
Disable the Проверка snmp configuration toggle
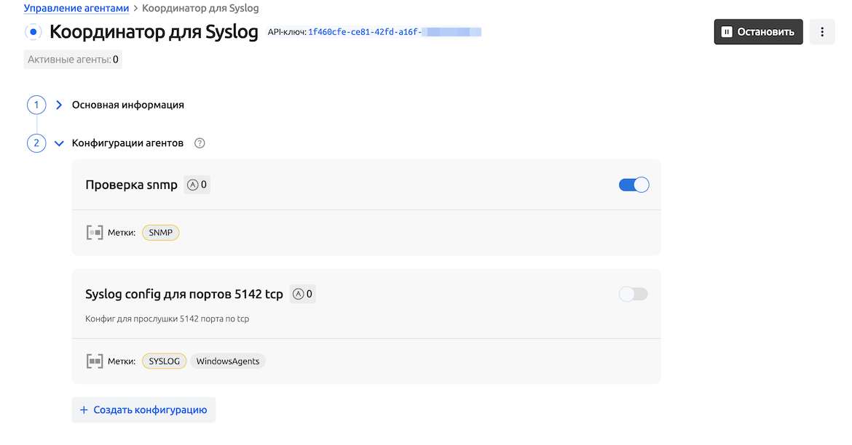634,185
